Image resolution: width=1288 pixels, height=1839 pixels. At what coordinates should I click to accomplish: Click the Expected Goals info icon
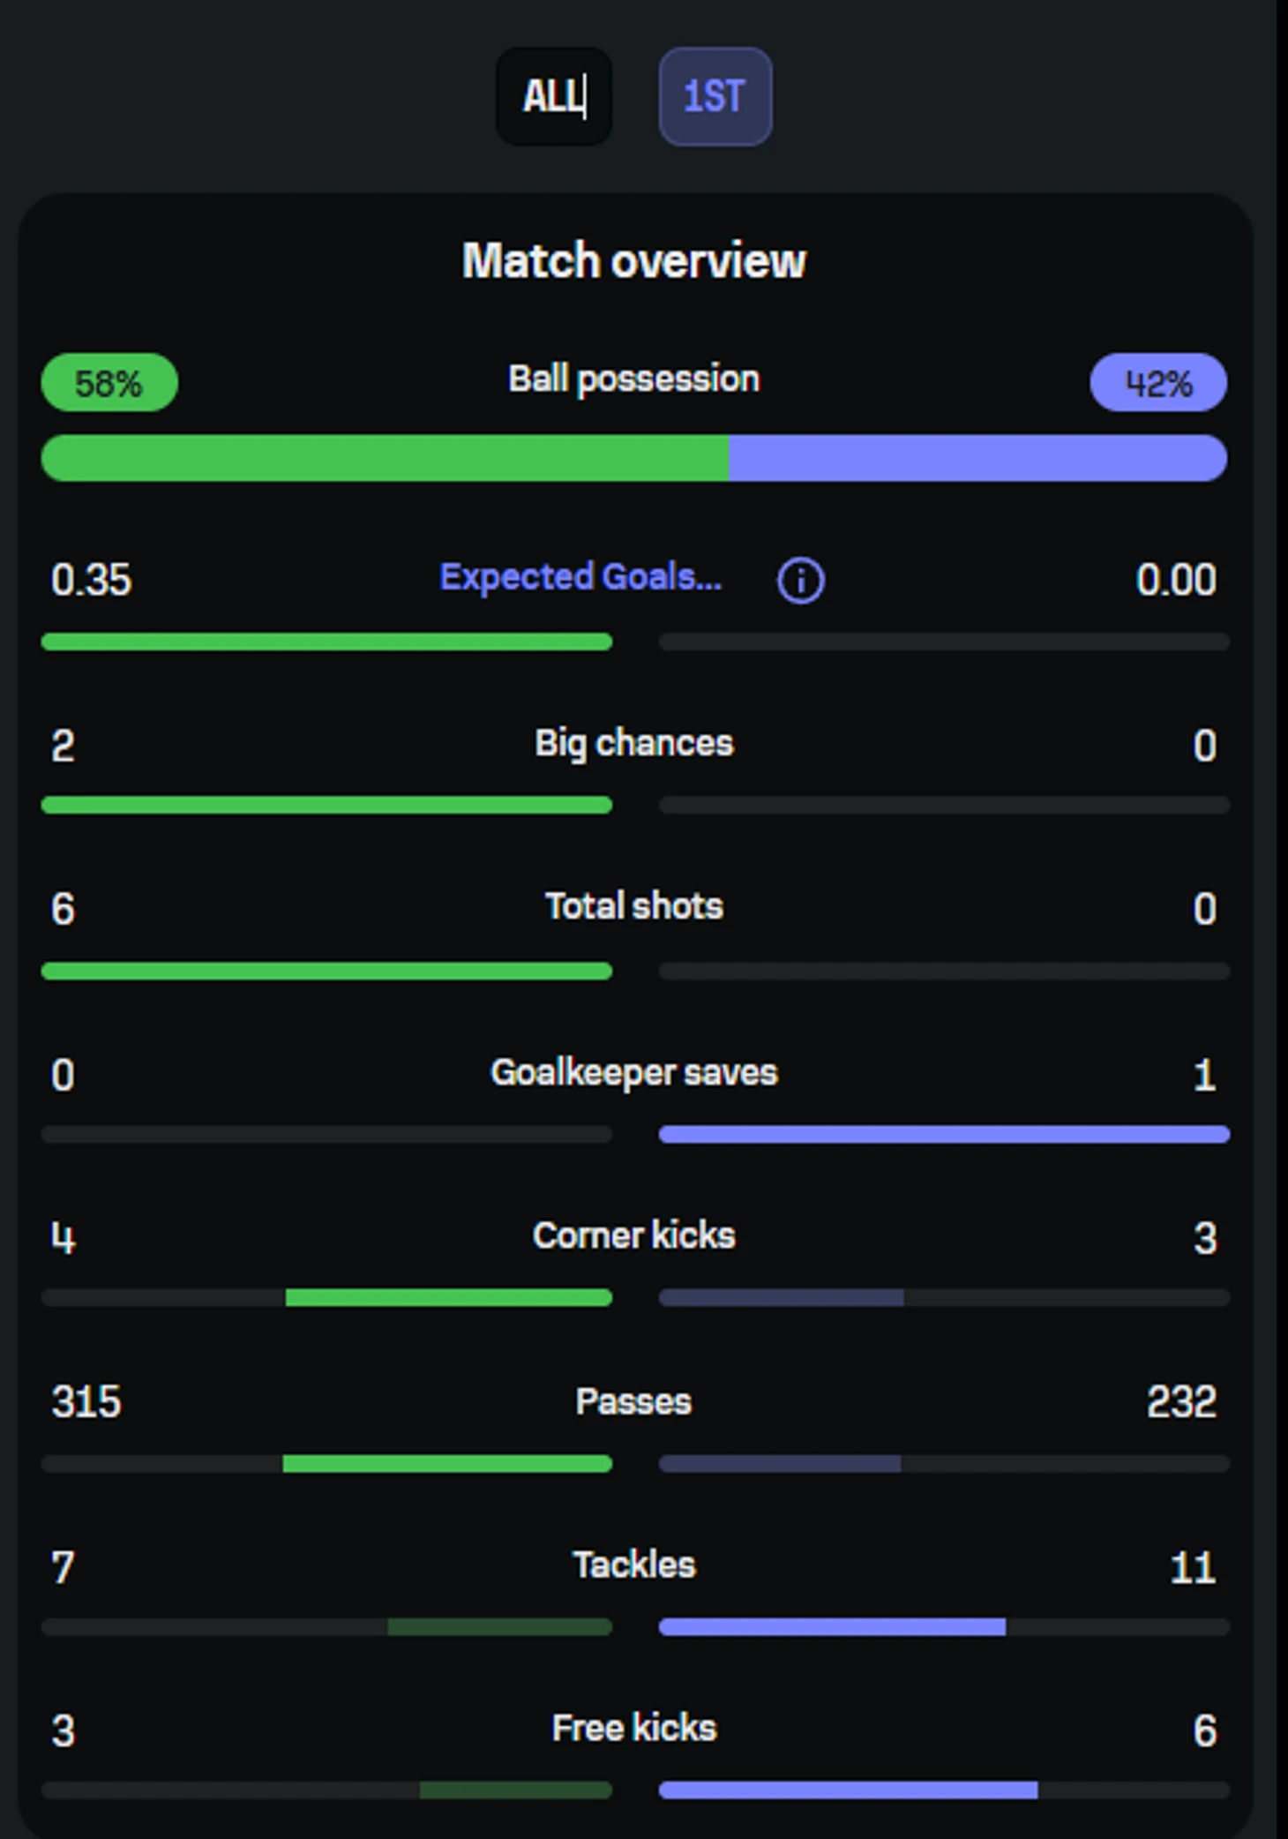point(800,581)
